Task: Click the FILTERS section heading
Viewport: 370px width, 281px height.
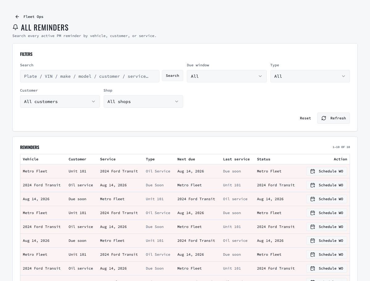Action: click(x=26, y=54)
